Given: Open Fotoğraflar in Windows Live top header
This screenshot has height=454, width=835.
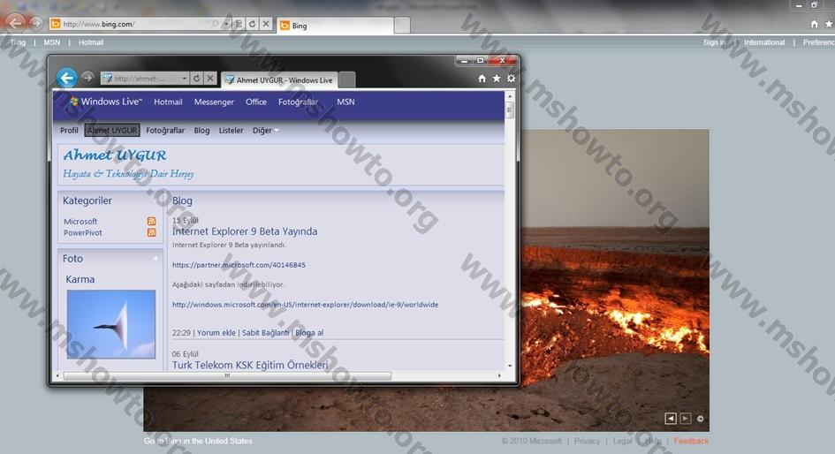Looking at the screenshot, I should pyautogui.click(x=299, y=102).
